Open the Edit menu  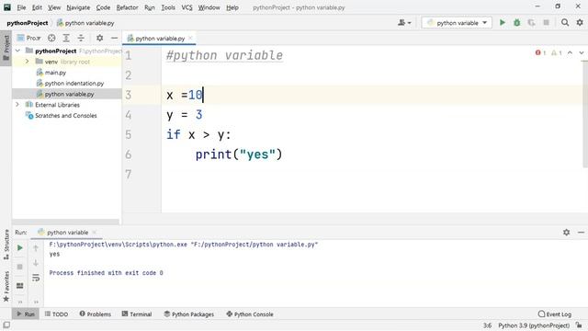37,7
